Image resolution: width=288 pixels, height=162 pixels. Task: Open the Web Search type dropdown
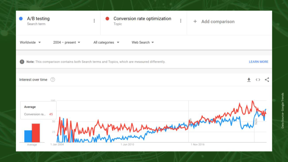pos(141,42)
